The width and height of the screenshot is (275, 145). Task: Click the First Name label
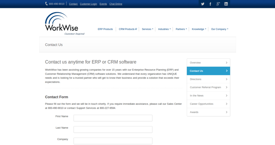click(62, 116)
